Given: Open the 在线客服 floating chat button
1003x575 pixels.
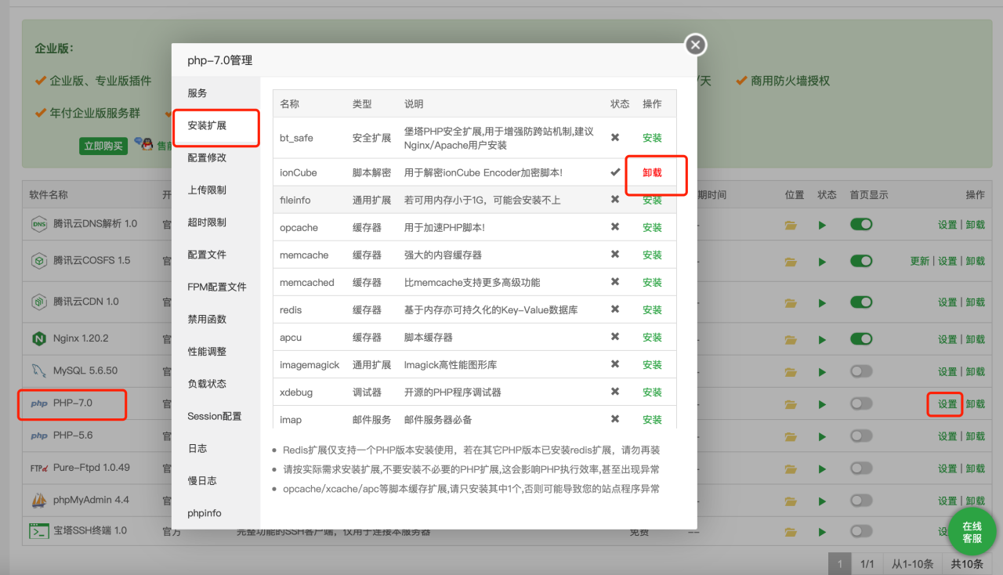Looking at the screenshot, I should tap(972, 533).
